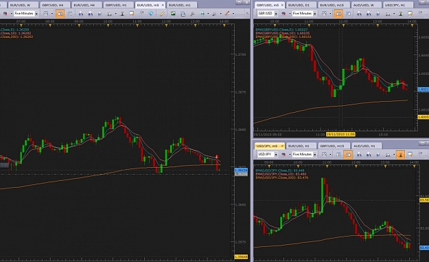Click indicator icon with red X in GBP/USD toolbar
Viewport: 429px width, 262px height.
tap(283, 14)
